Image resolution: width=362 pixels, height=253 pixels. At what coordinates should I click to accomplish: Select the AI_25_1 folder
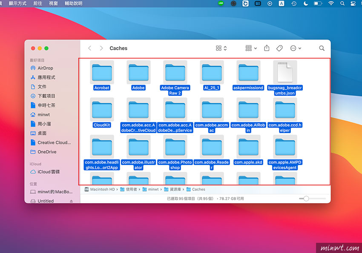(212, 75)
